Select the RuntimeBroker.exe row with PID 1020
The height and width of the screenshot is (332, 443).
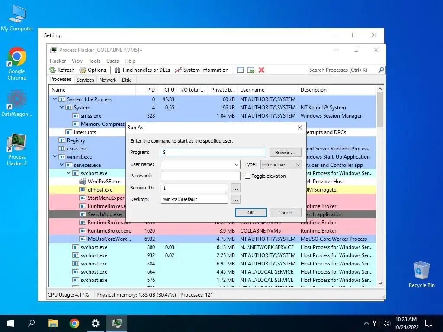pos(212,231)
